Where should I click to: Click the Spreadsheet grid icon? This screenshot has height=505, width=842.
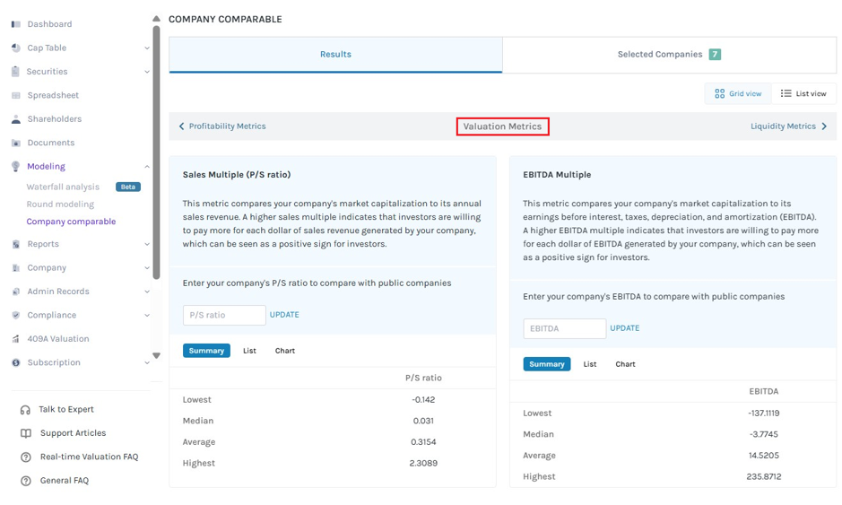pos(16,96)
